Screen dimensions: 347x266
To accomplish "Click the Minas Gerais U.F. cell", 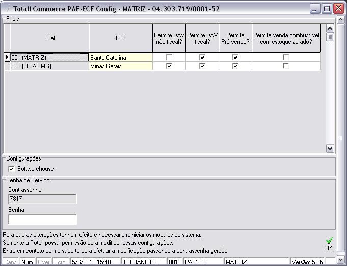I will coord(121,66).
